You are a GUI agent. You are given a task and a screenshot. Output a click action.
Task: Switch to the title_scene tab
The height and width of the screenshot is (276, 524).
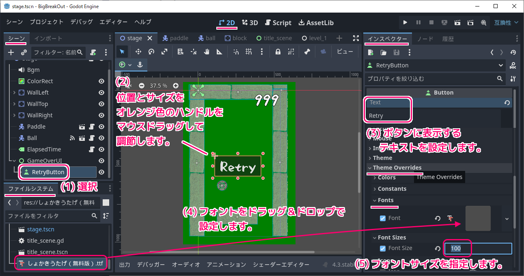(x=274, y=38)
